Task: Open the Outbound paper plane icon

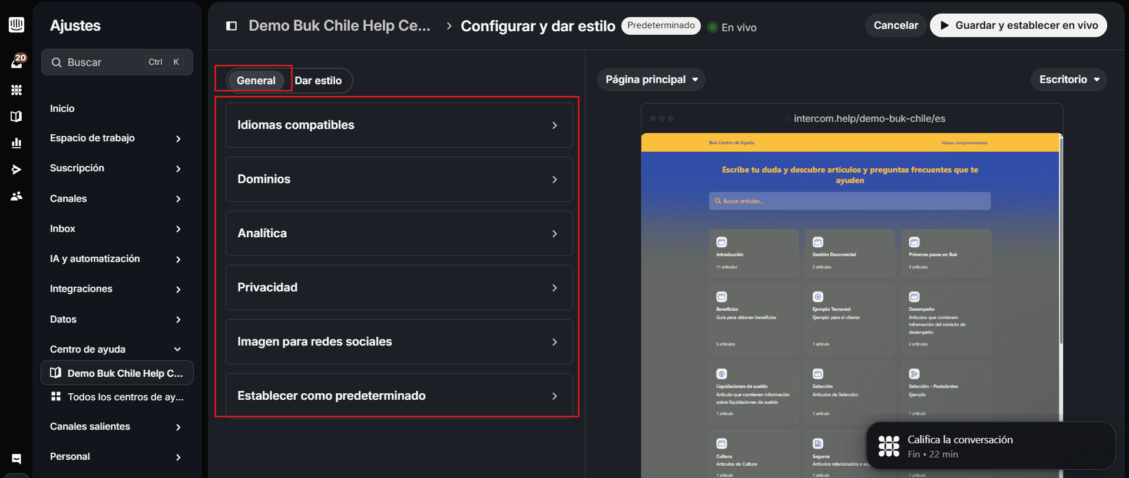Action: tap(16, 170)
